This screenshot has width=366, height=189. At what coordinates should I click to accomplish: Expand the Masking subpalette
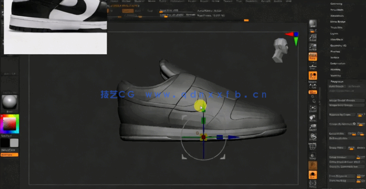(336, 70)
